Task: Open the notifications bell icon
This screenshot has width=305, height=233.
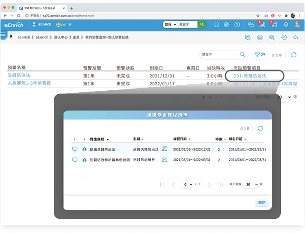Action: 286,25
